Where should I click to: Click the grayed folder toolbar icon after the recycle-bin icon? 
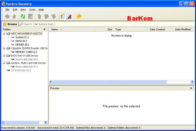46,17
